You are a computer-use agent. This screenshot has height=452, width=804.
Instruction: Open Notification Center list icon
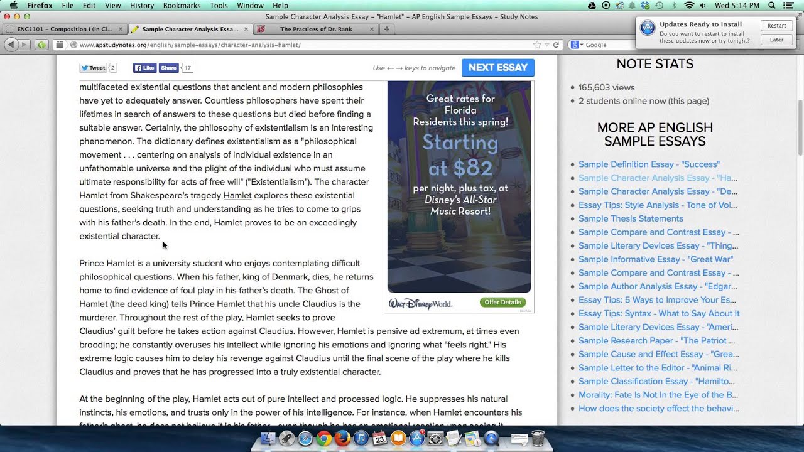click(x=790, y=6)
